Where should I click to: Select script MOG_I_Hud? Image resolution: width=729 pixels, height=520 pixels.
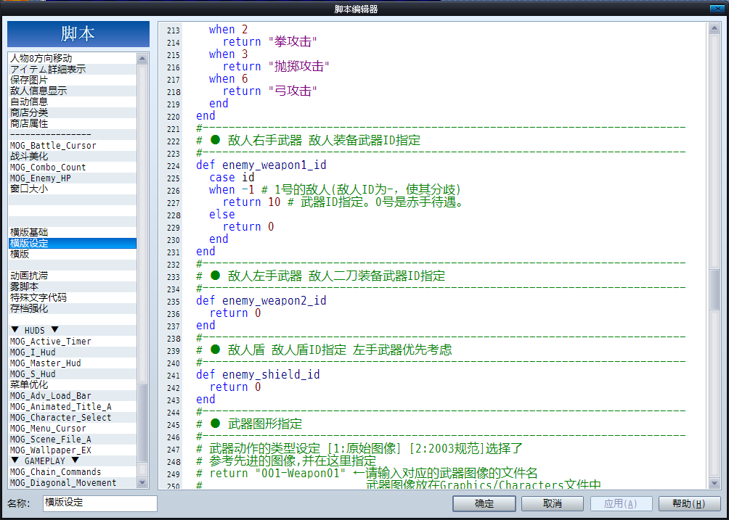pyautogui.click(x=73, y=352)
